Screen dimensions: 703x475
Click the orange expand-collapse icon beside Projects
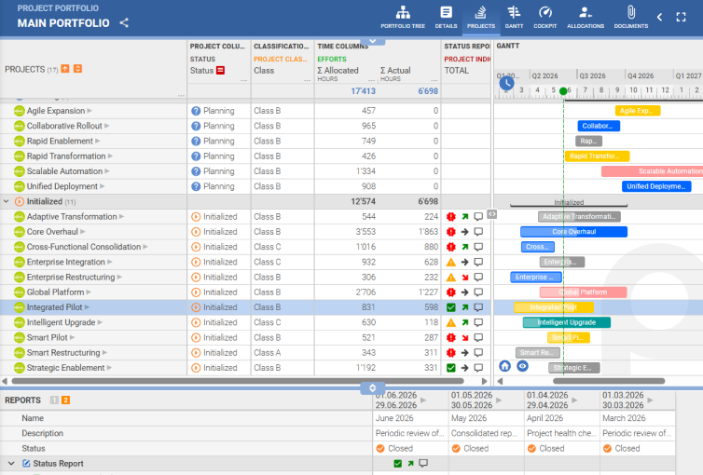tap(77, 69)
